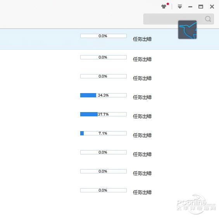Close the download manager window

point(212,7)
